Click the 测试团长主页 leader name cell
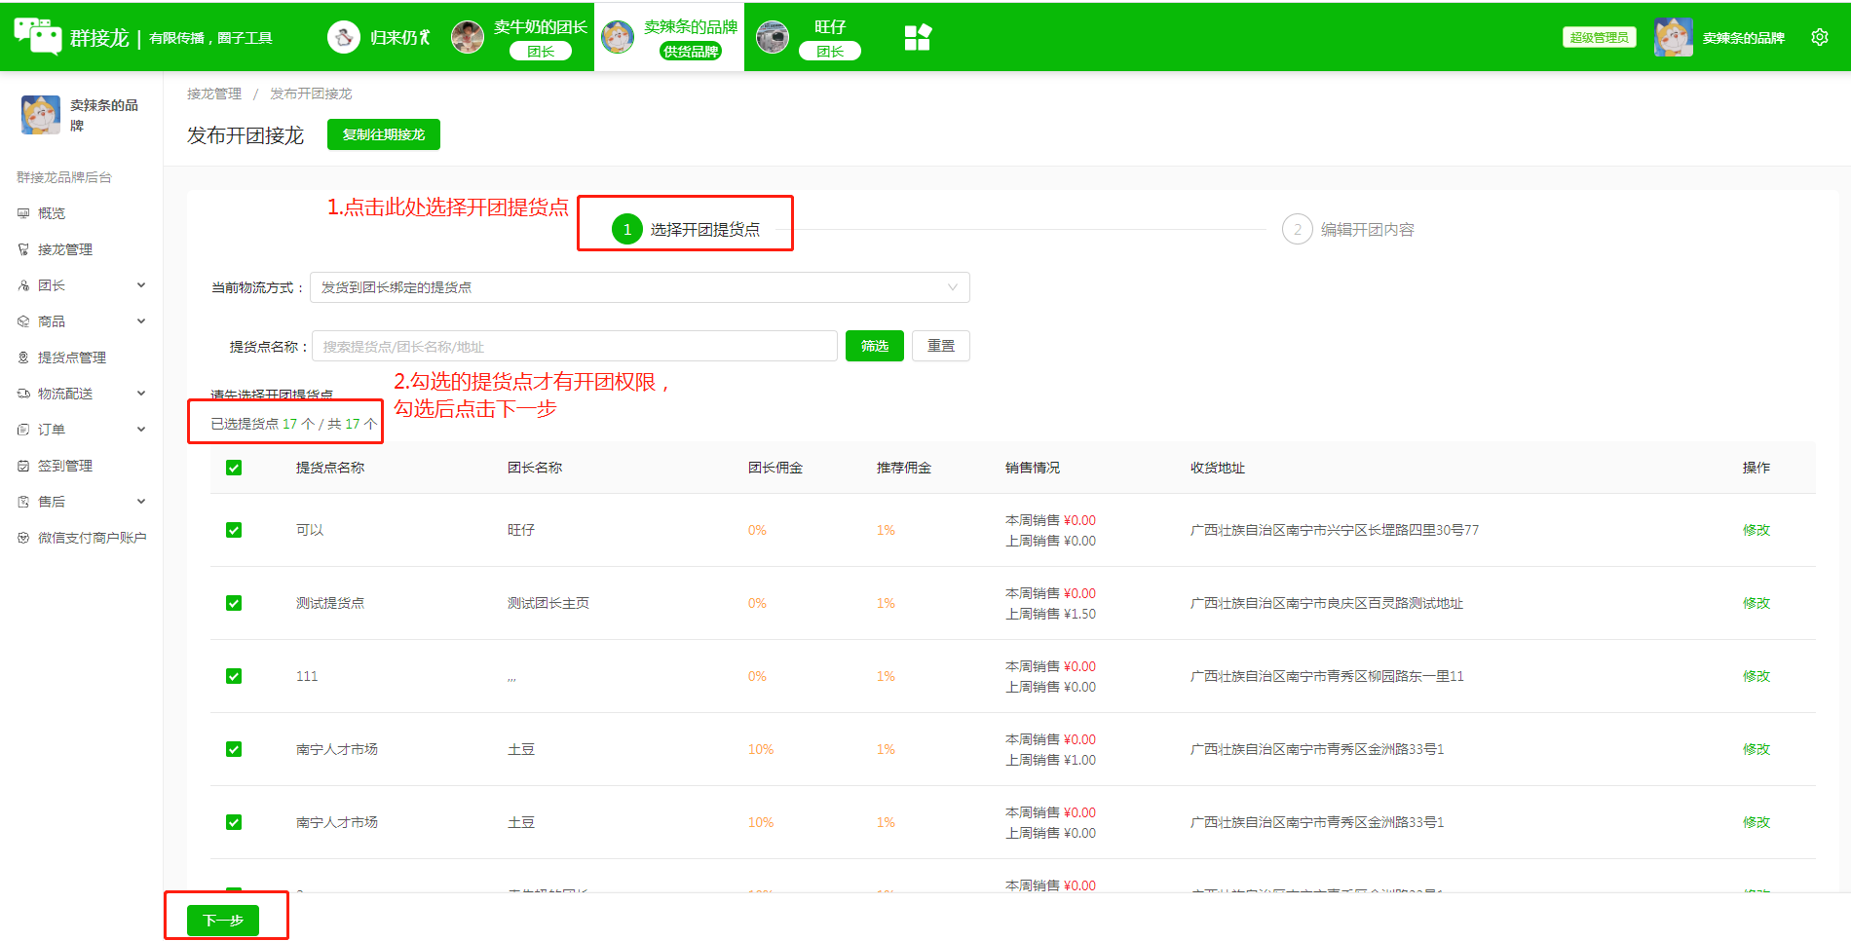1851x941 pixels. (x=548, y=603)
